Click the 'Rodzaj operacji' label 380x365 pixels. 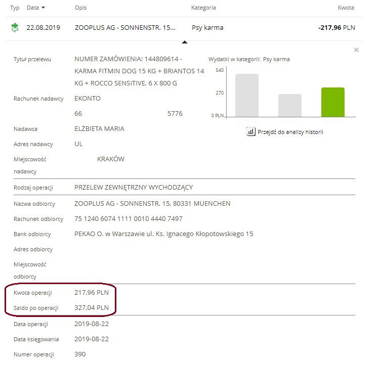33,188
